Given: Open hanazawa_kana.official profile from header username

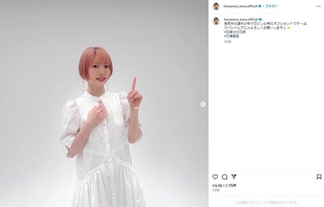Looking at the screenshot, I should pos(240,6).
